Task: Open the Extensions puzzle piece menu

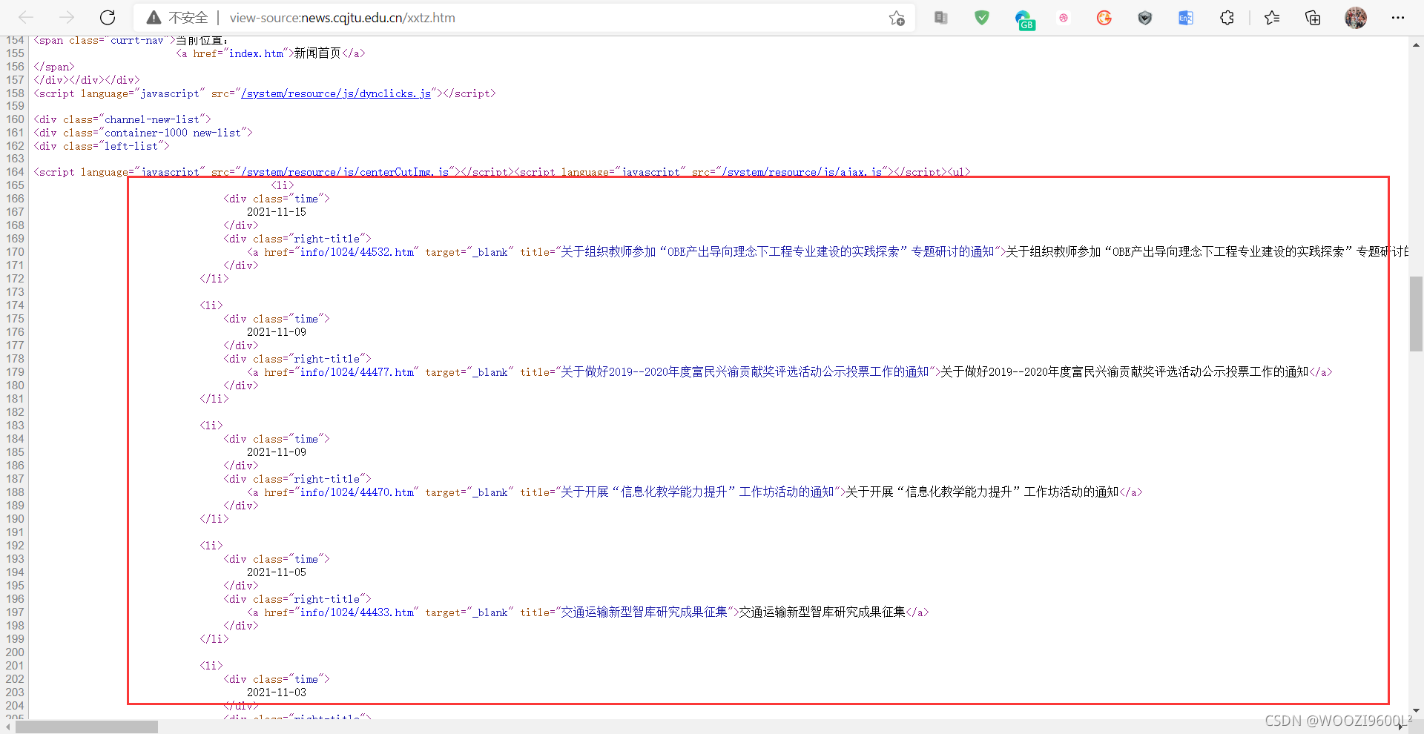Action: 1227,18
